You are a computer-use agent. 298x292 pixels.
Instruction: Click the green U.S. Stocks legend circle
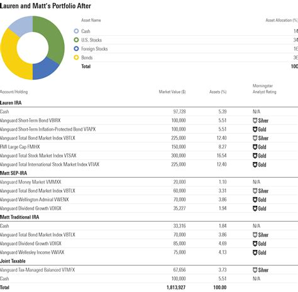pos(76,40)
